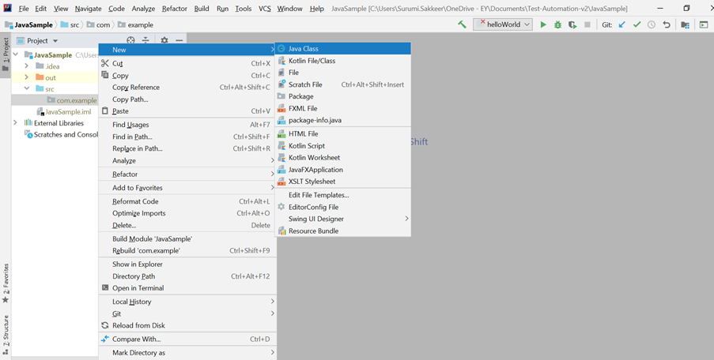Click Edit File Templates entry
The image size is (714, 360).
pos(343,195)
